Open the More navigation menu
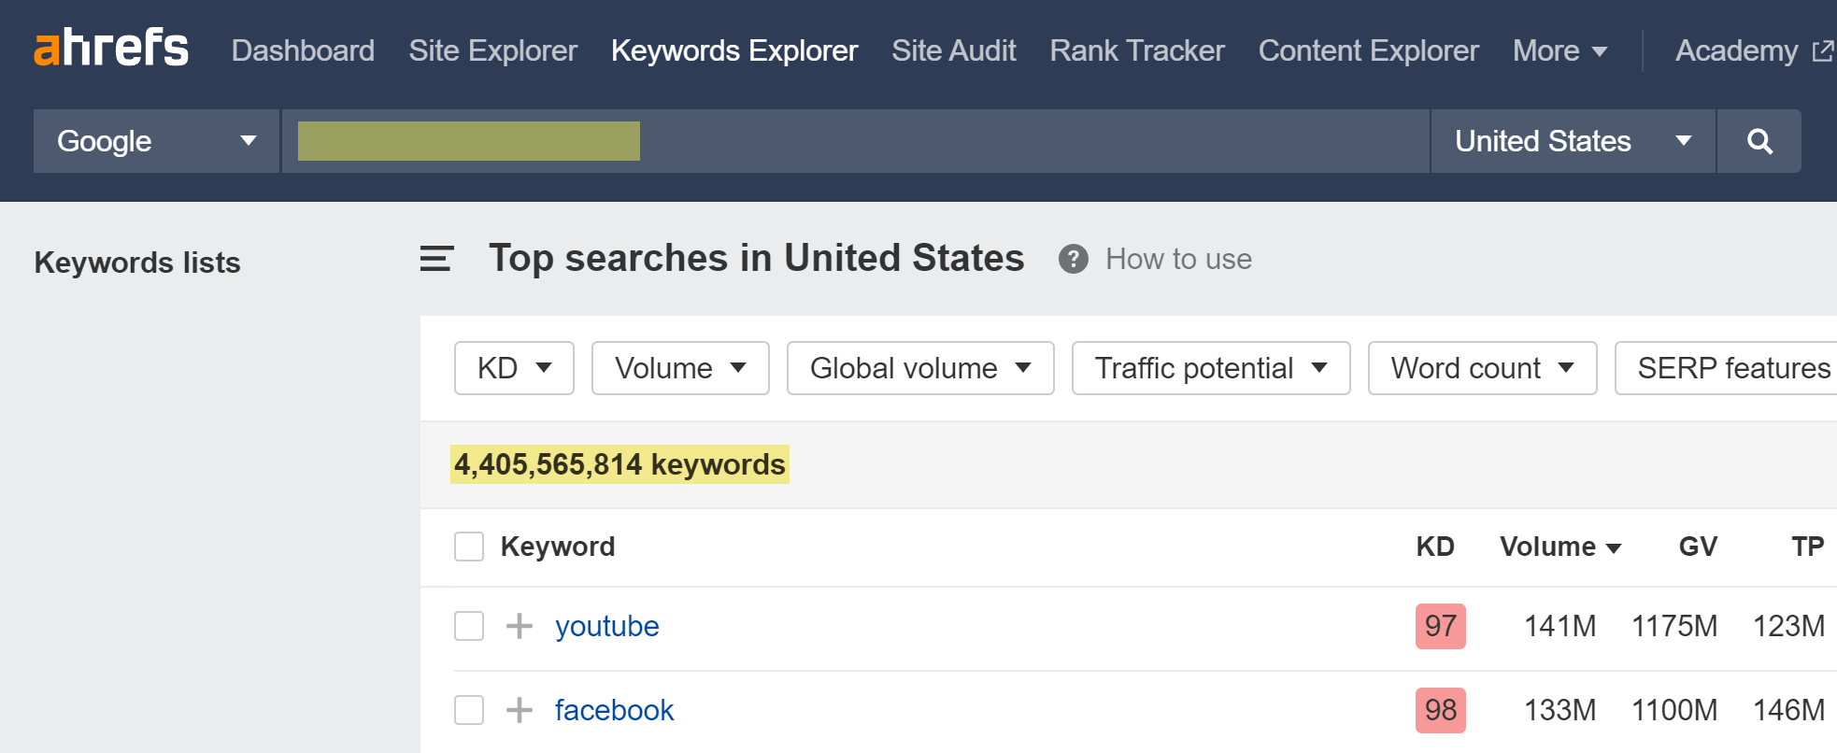This screenshot has height=753, width=1837. [x=1560, y=50]
